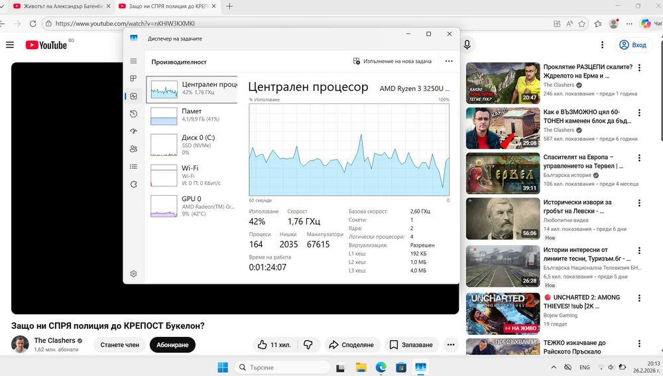This screenshot has width=663, height=376.
Task: Click YouTube voice search microphone
Action: point(467,45)
